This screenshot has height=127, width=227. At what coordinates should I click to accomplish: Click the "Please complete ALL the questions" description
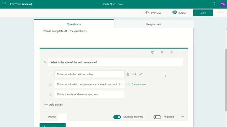click(65, 31)
